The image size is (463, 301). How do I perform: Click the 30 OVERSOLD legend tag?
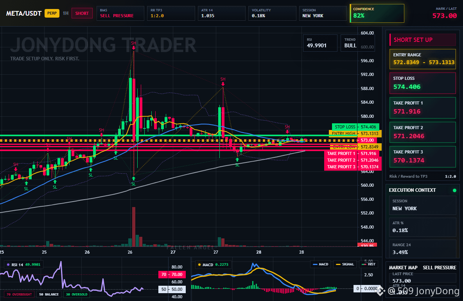[x=77, y=294]
